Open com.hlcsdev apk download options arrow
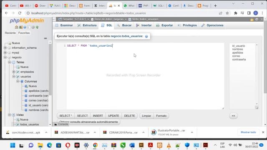 pyautogui.click(x=46, y=132)
